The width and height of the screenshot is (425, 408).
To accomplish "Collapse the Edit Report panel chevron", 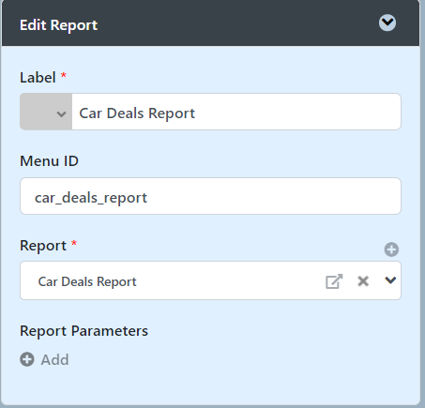I will [x=387, y=23].
